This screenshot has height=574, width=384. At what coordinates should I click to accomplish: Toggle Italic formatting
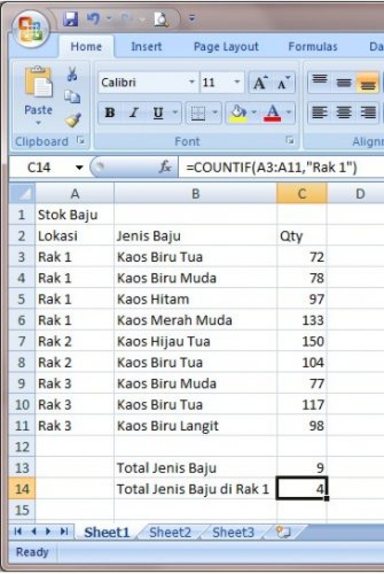tap(134, 113)
